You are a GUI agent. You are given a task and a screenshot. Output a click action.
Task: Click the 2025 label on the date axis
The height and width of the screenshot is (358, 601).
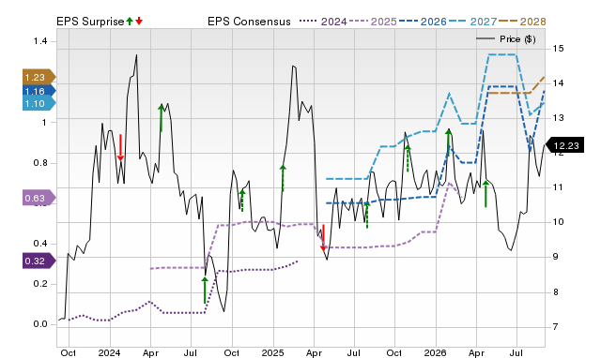tap(272, 352)
